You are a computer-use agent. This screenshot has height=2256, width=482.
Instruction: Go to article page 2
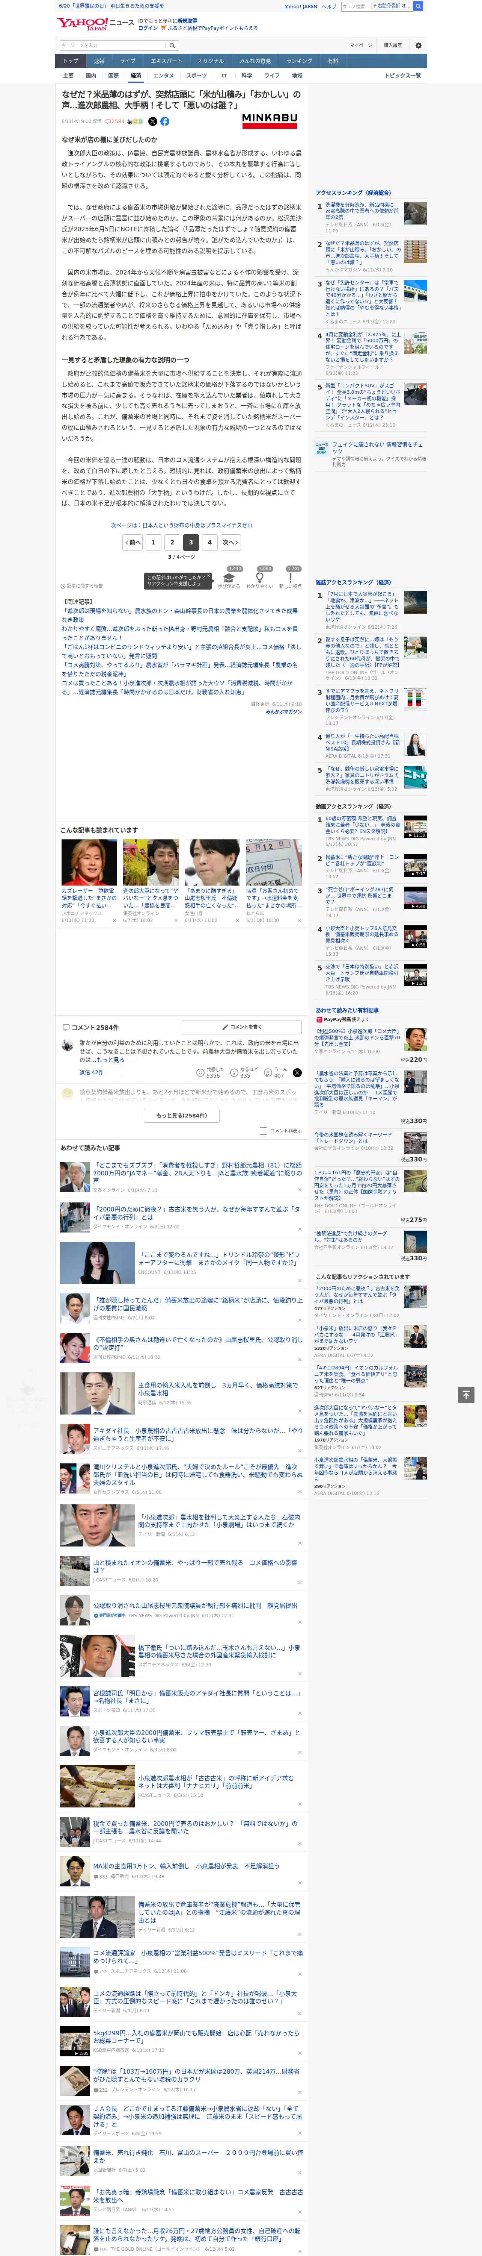172,542
